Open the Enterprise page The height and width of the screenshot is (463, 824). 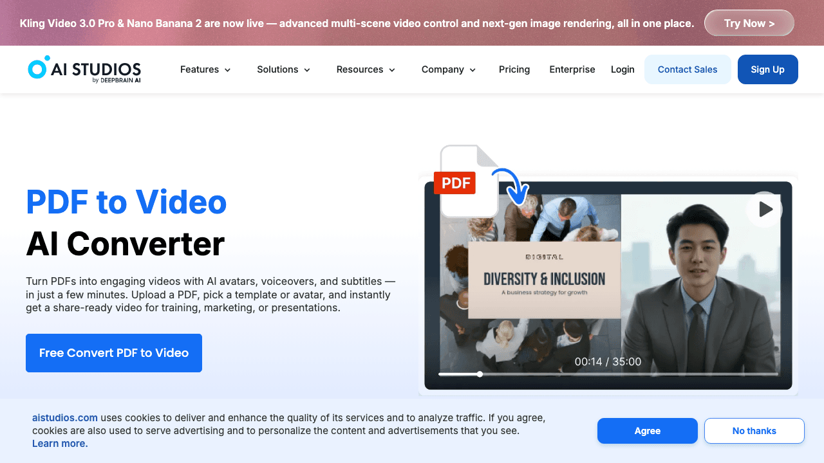tap(572, 69)
